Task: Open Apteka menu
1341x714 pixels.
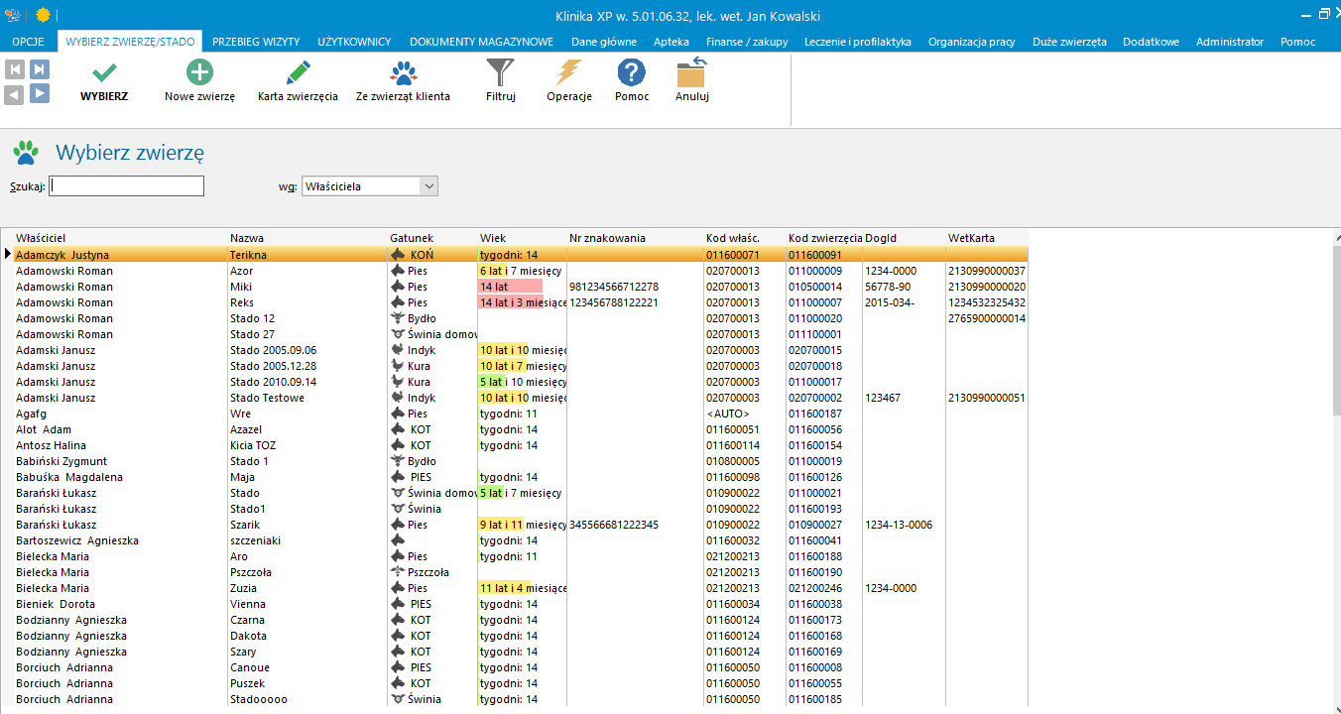Action: click(x=671, y=42)
